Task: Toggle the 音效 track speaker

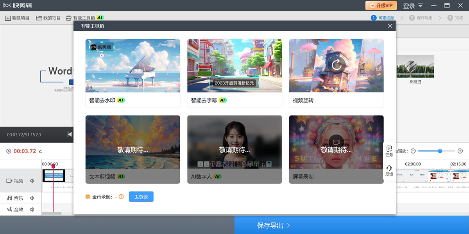Action: coord(32,209)
